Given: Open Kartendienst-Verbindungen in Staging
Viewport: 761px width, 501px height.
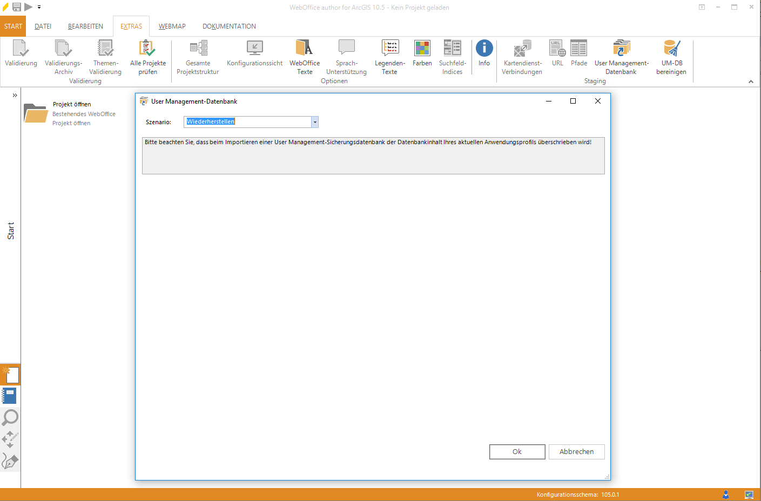Looking at the screenshot, I should click(521, 56).
